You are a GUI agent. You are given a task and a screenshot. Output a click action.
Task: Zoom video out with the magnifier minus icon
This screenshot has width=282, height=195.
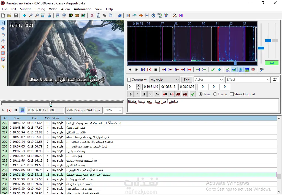click(37, 15)
